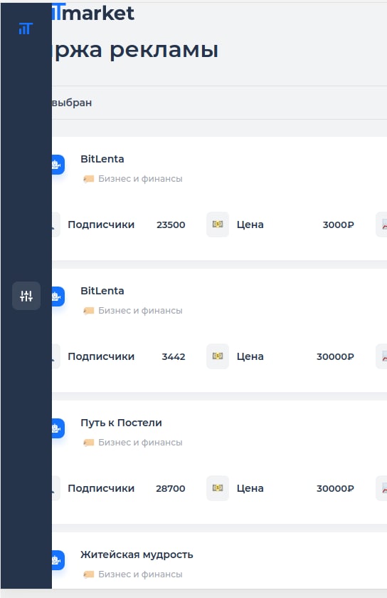Click category tag icon under the 23500-subscriber BitLenta
387x598 pixels.
[x=89, y=179]
